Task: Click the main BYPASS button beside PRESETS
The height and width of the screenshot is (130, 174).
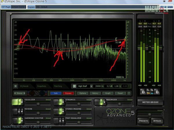Action: click(157, 121)
